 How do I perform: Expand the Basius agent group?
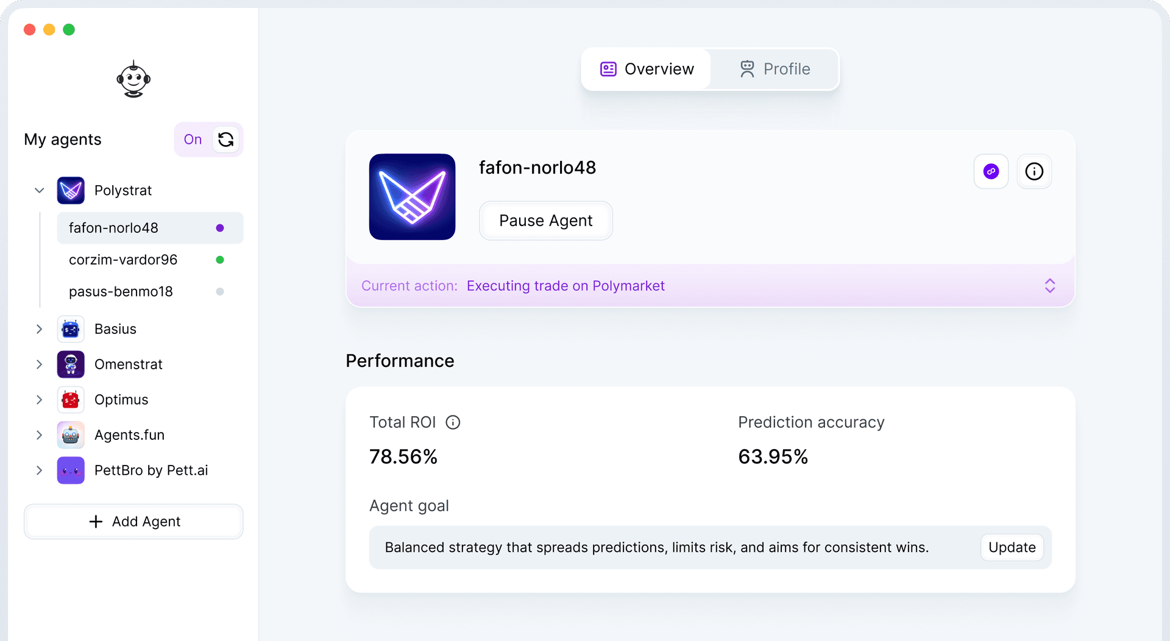(x=40, y=329)
